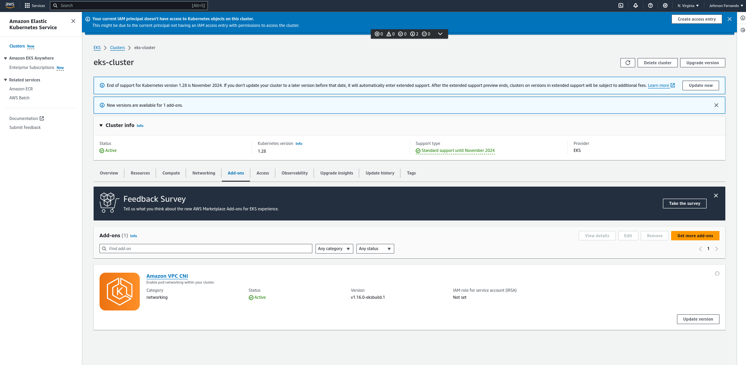
Task: Switch to the Overview tab
Action: [x=109, y=173]
